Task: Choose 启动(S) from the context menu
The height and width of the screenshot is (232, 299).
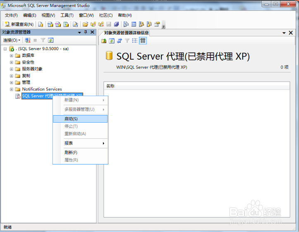Action: pos(80,119)
